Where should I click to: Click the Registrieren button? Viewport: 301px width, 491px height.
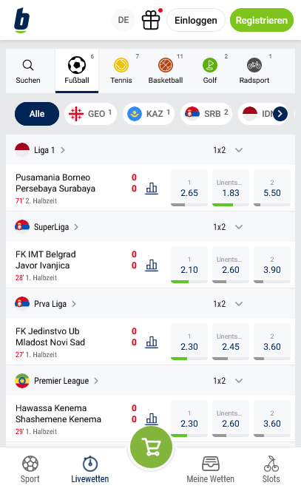click(262, 20)
